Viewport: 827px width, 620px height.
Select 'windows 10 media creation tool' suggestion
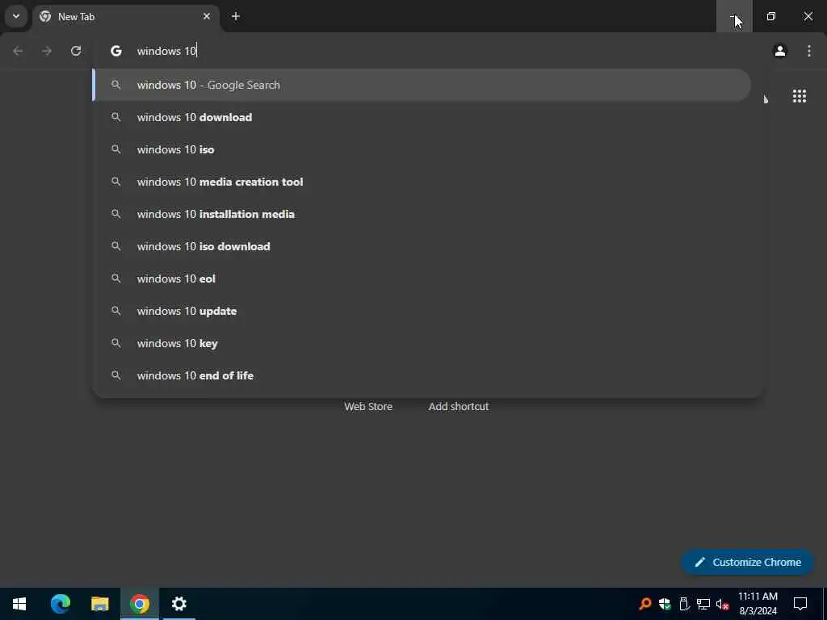click(422, 182)
